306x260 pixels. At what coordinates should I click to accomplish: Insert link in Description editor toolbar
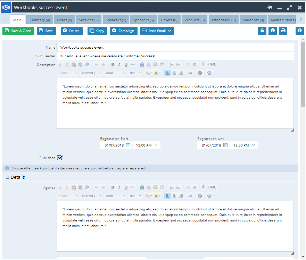(x=142, y=64)
